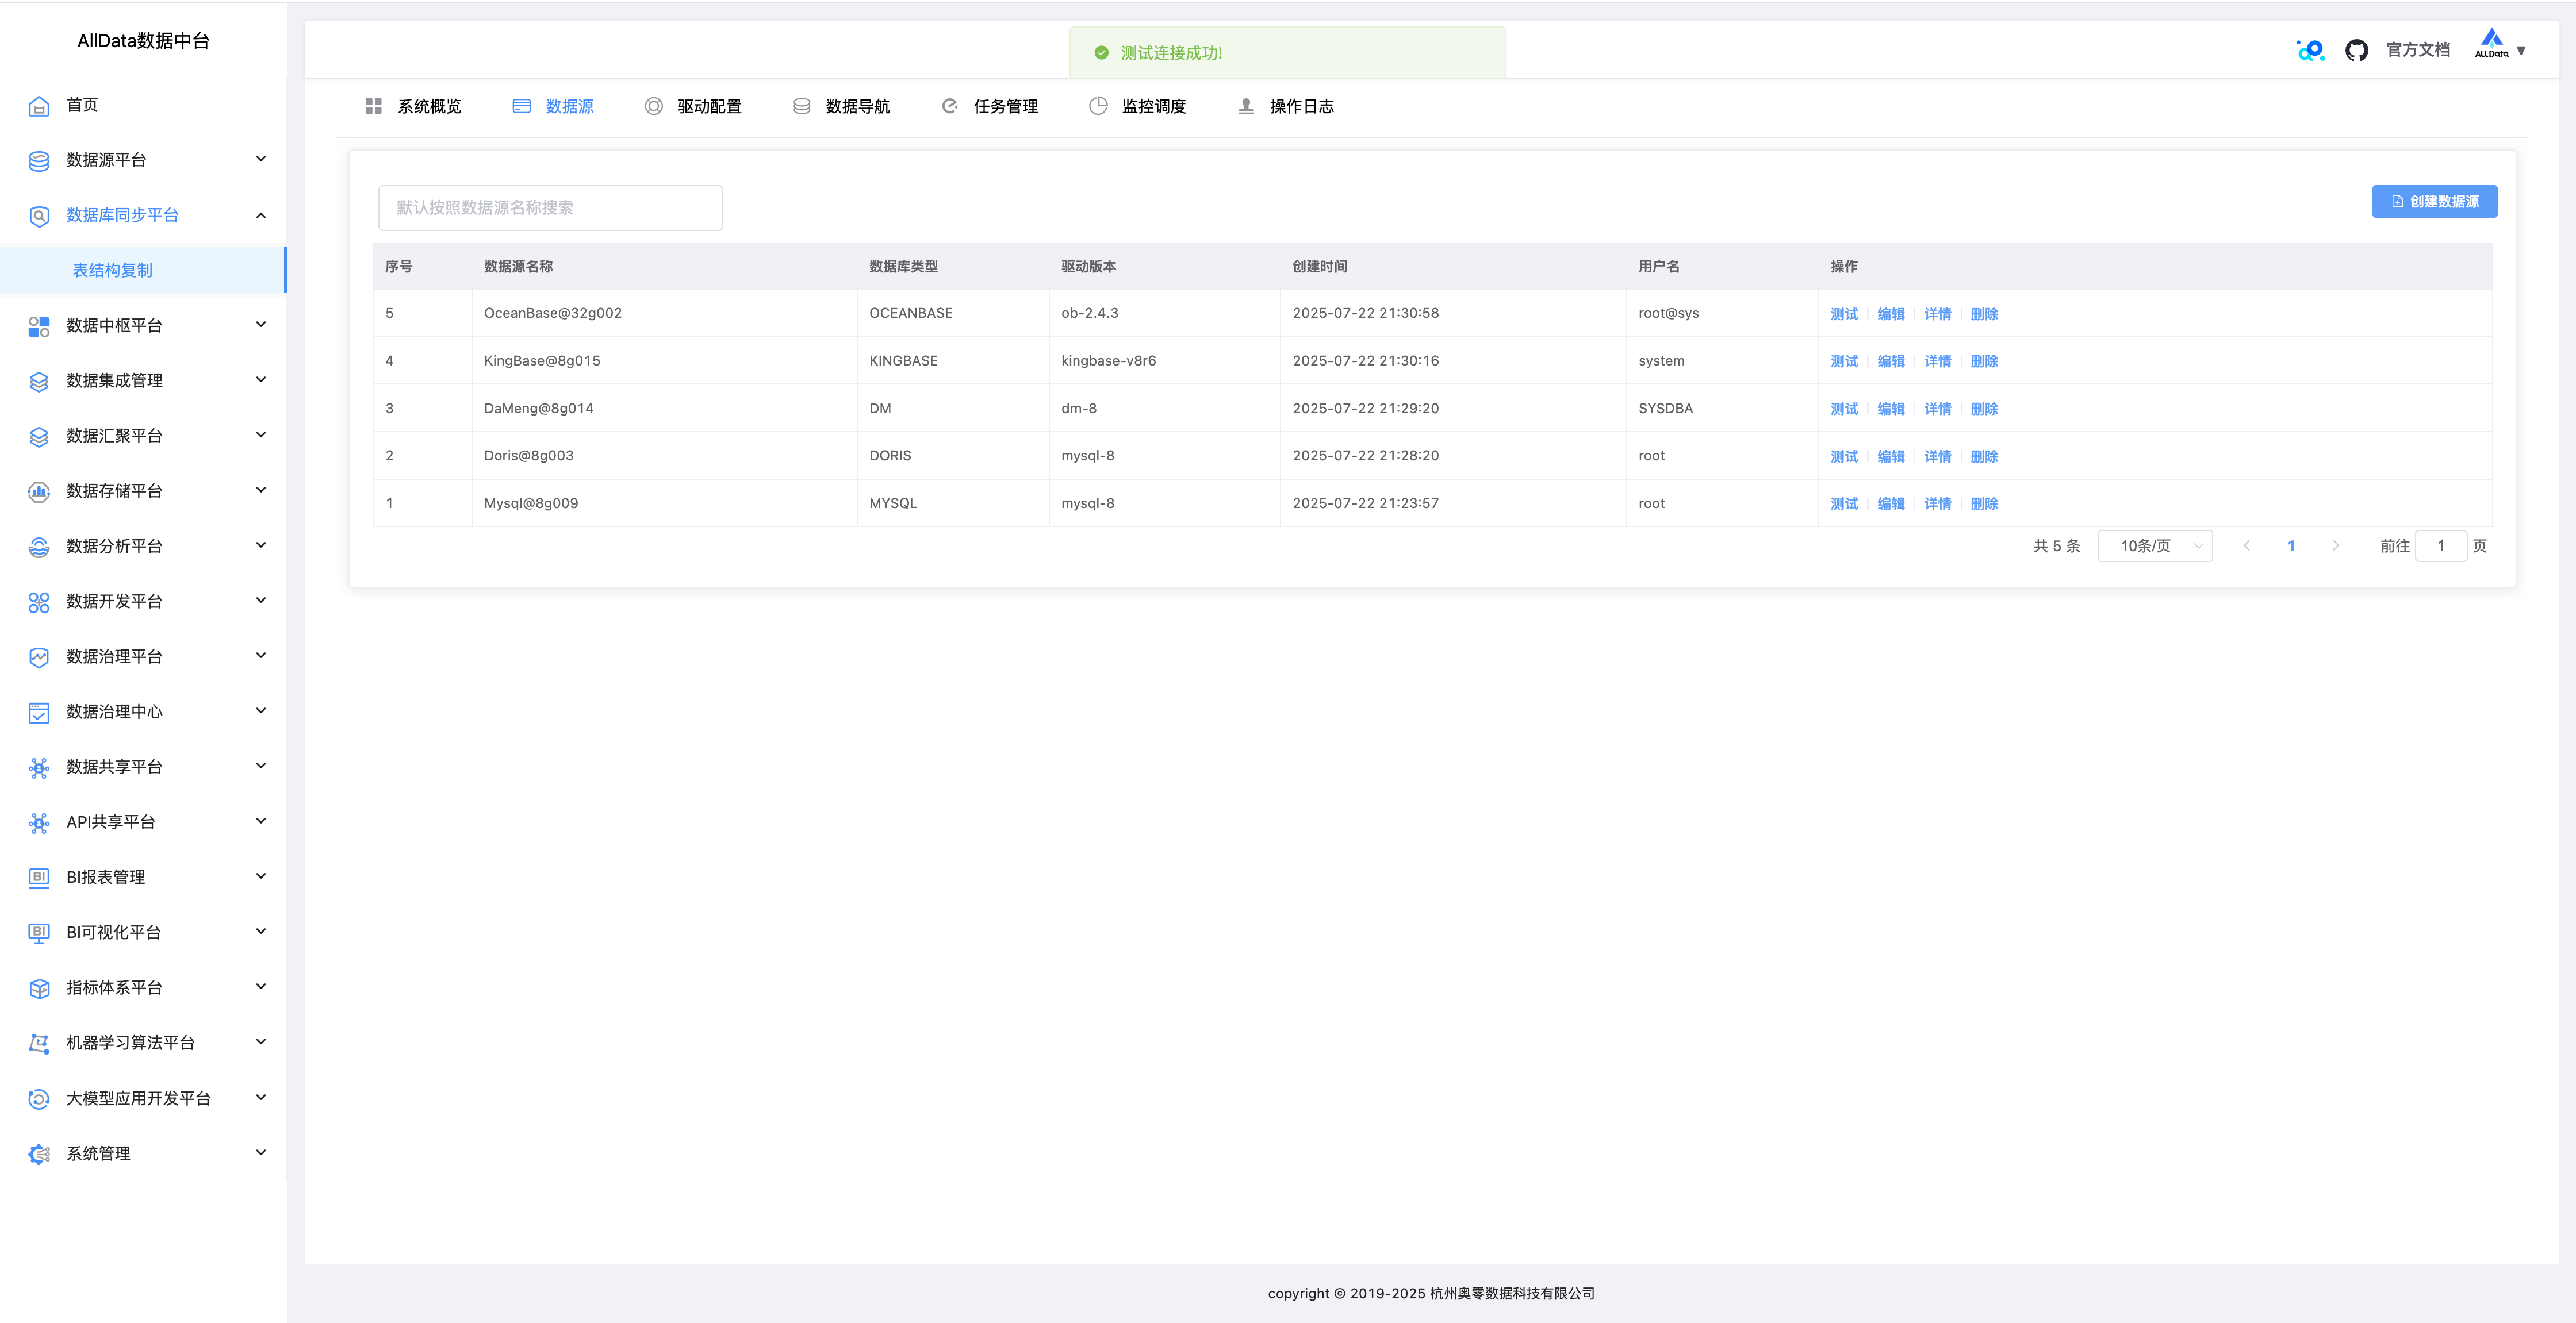
Task: Expand the 数据中枢平台 submenu
Action: [x=261, y=325]
